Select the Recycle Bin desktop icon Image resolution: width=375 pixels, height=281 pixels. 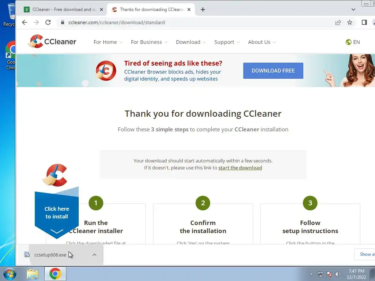[x=10, y=14]
